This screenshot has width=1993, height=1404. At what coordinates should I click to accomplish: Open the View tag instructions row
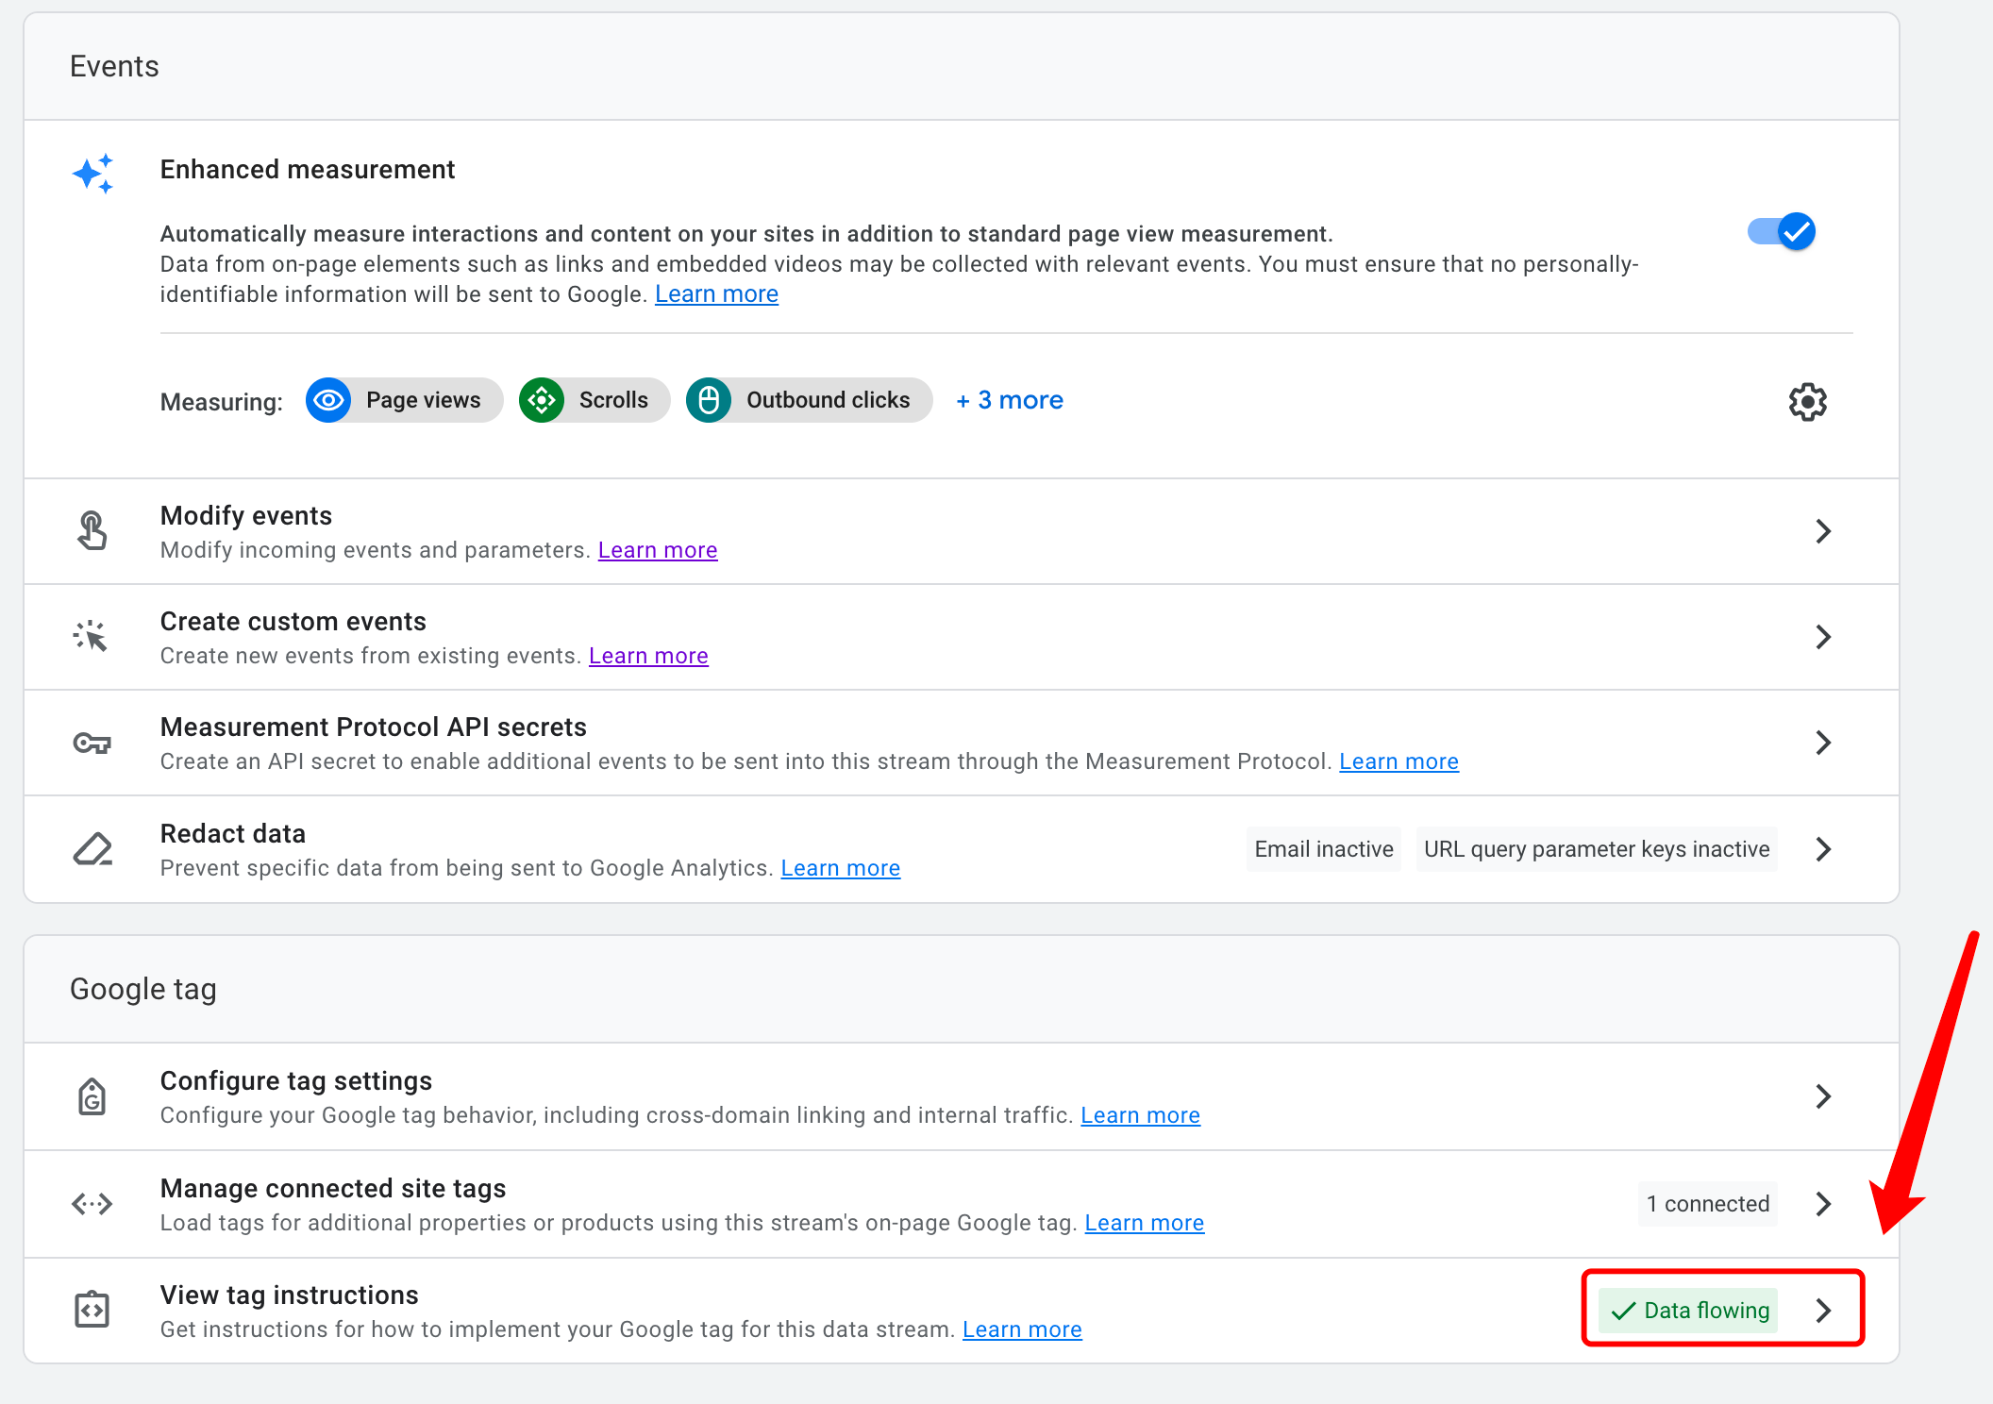pos(961,1311)
